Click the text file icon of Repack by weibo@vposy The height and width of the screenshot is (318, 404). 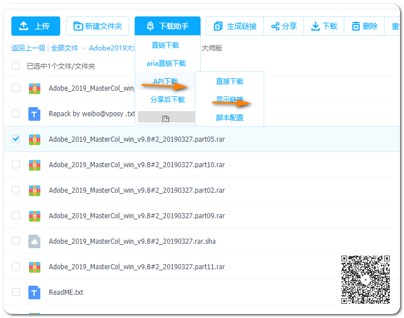click(x=34, y=114)
